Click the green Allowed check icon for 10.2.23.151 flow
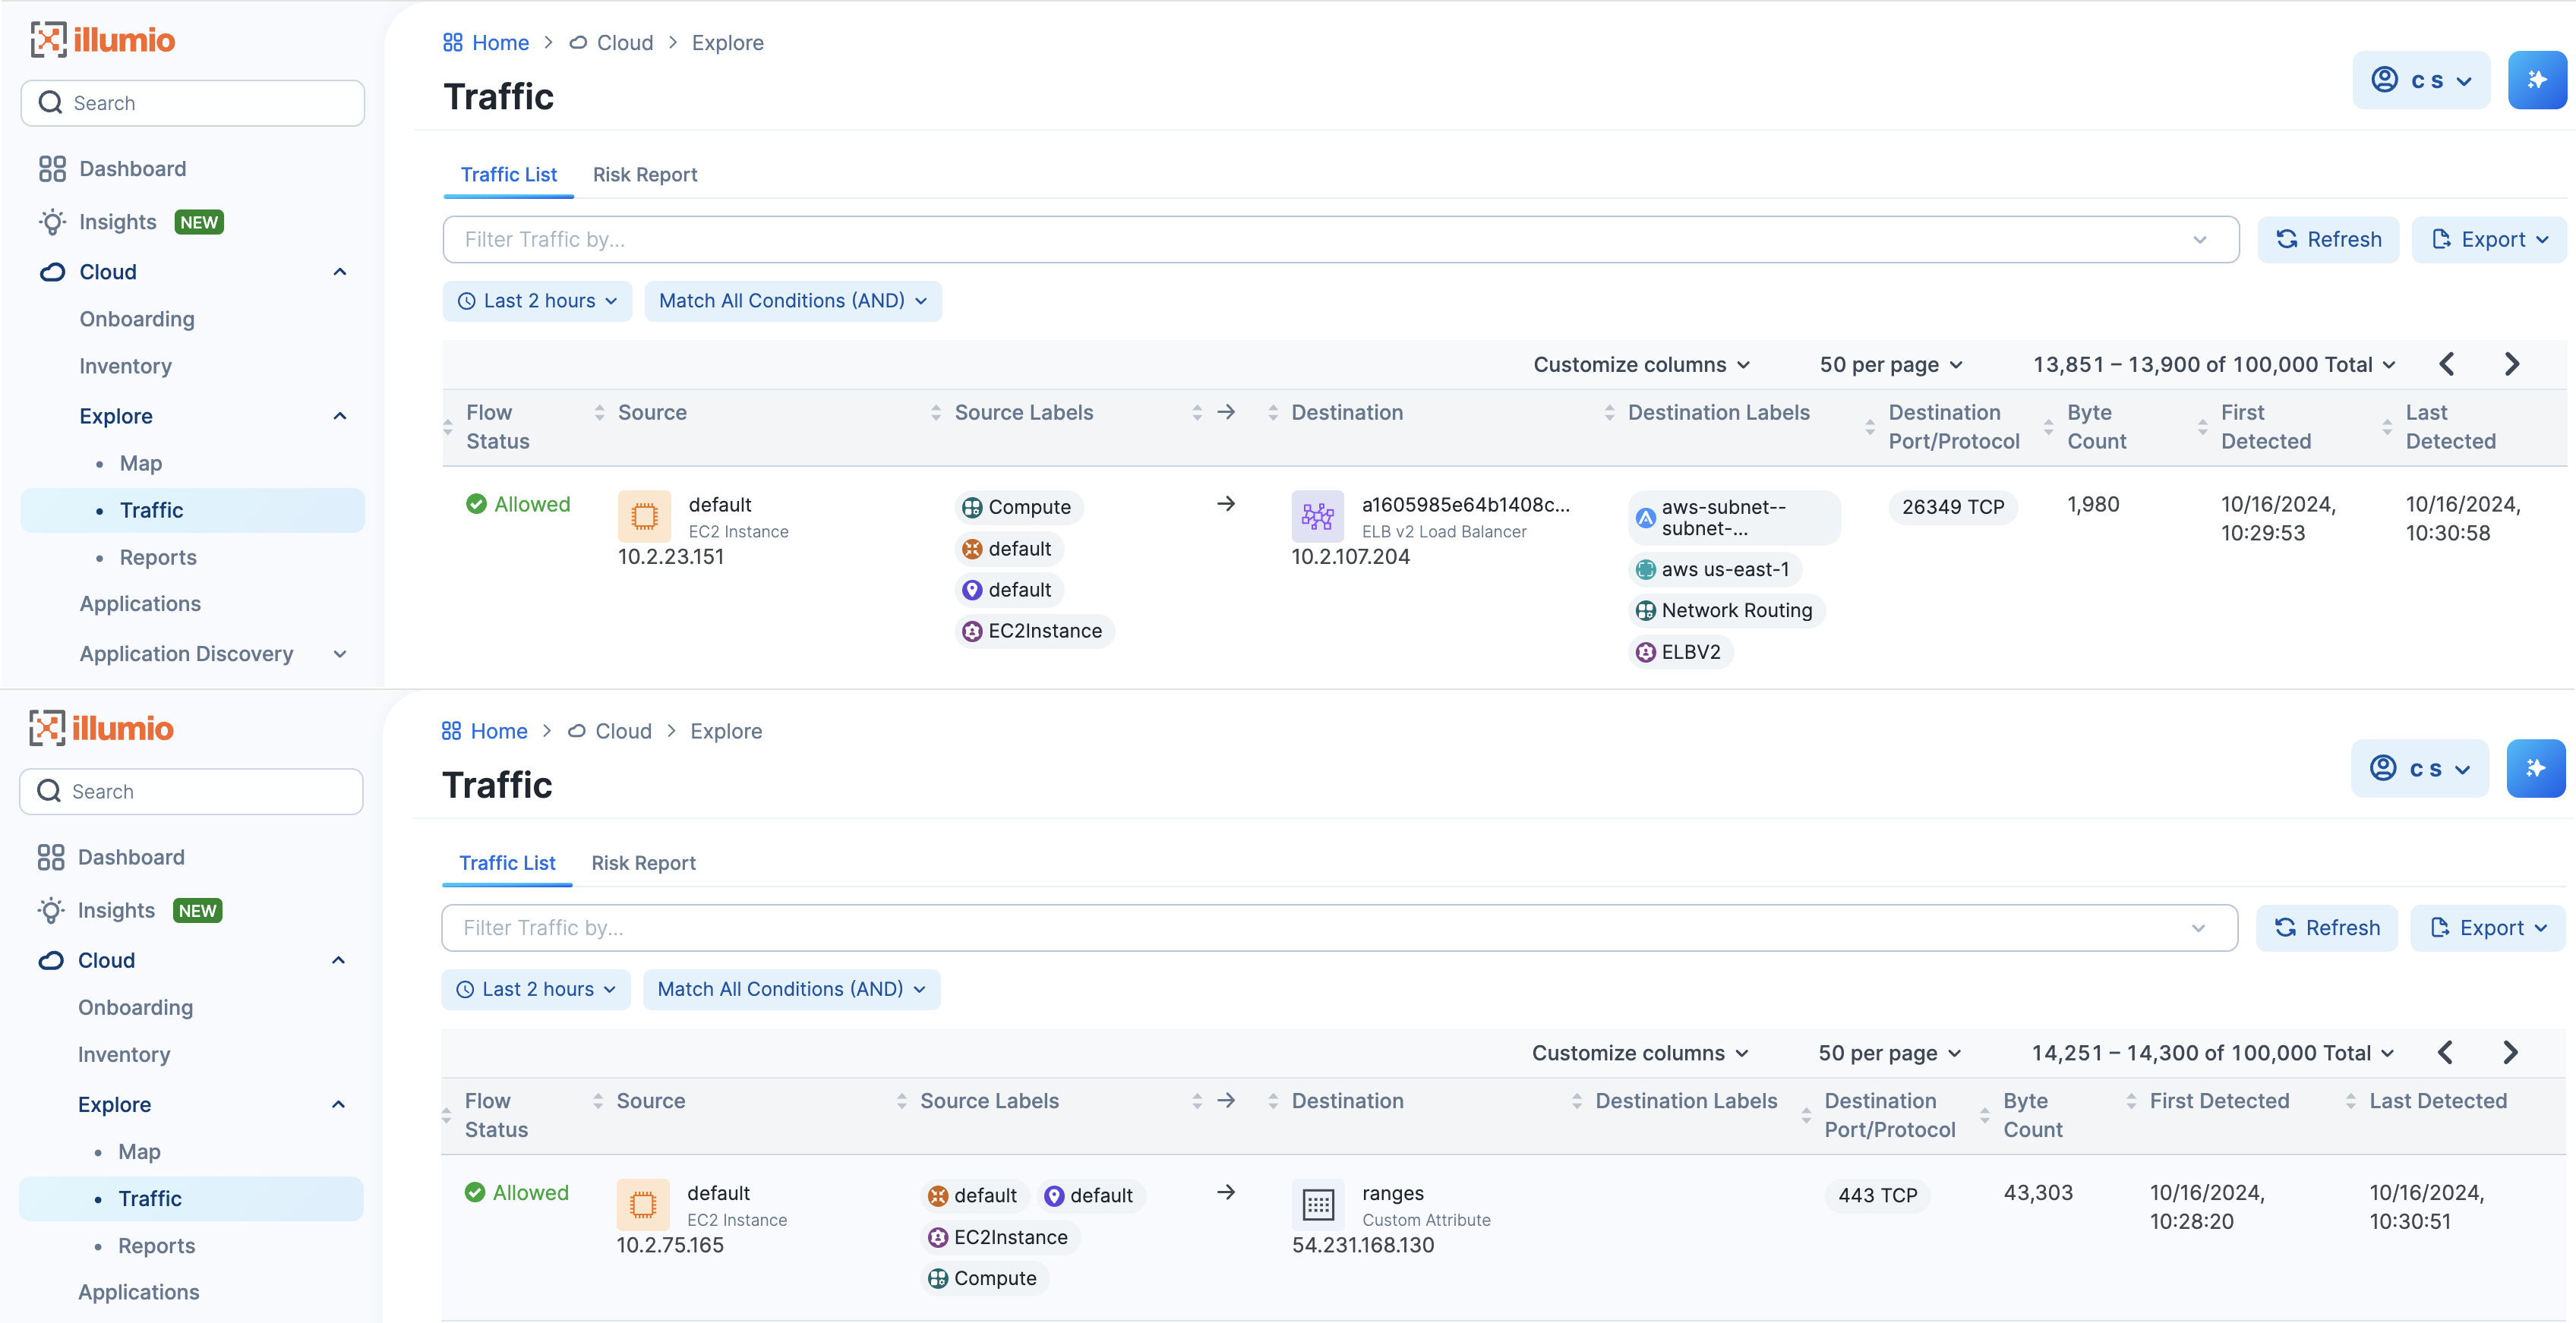2576x1323 pixels. 476,503
